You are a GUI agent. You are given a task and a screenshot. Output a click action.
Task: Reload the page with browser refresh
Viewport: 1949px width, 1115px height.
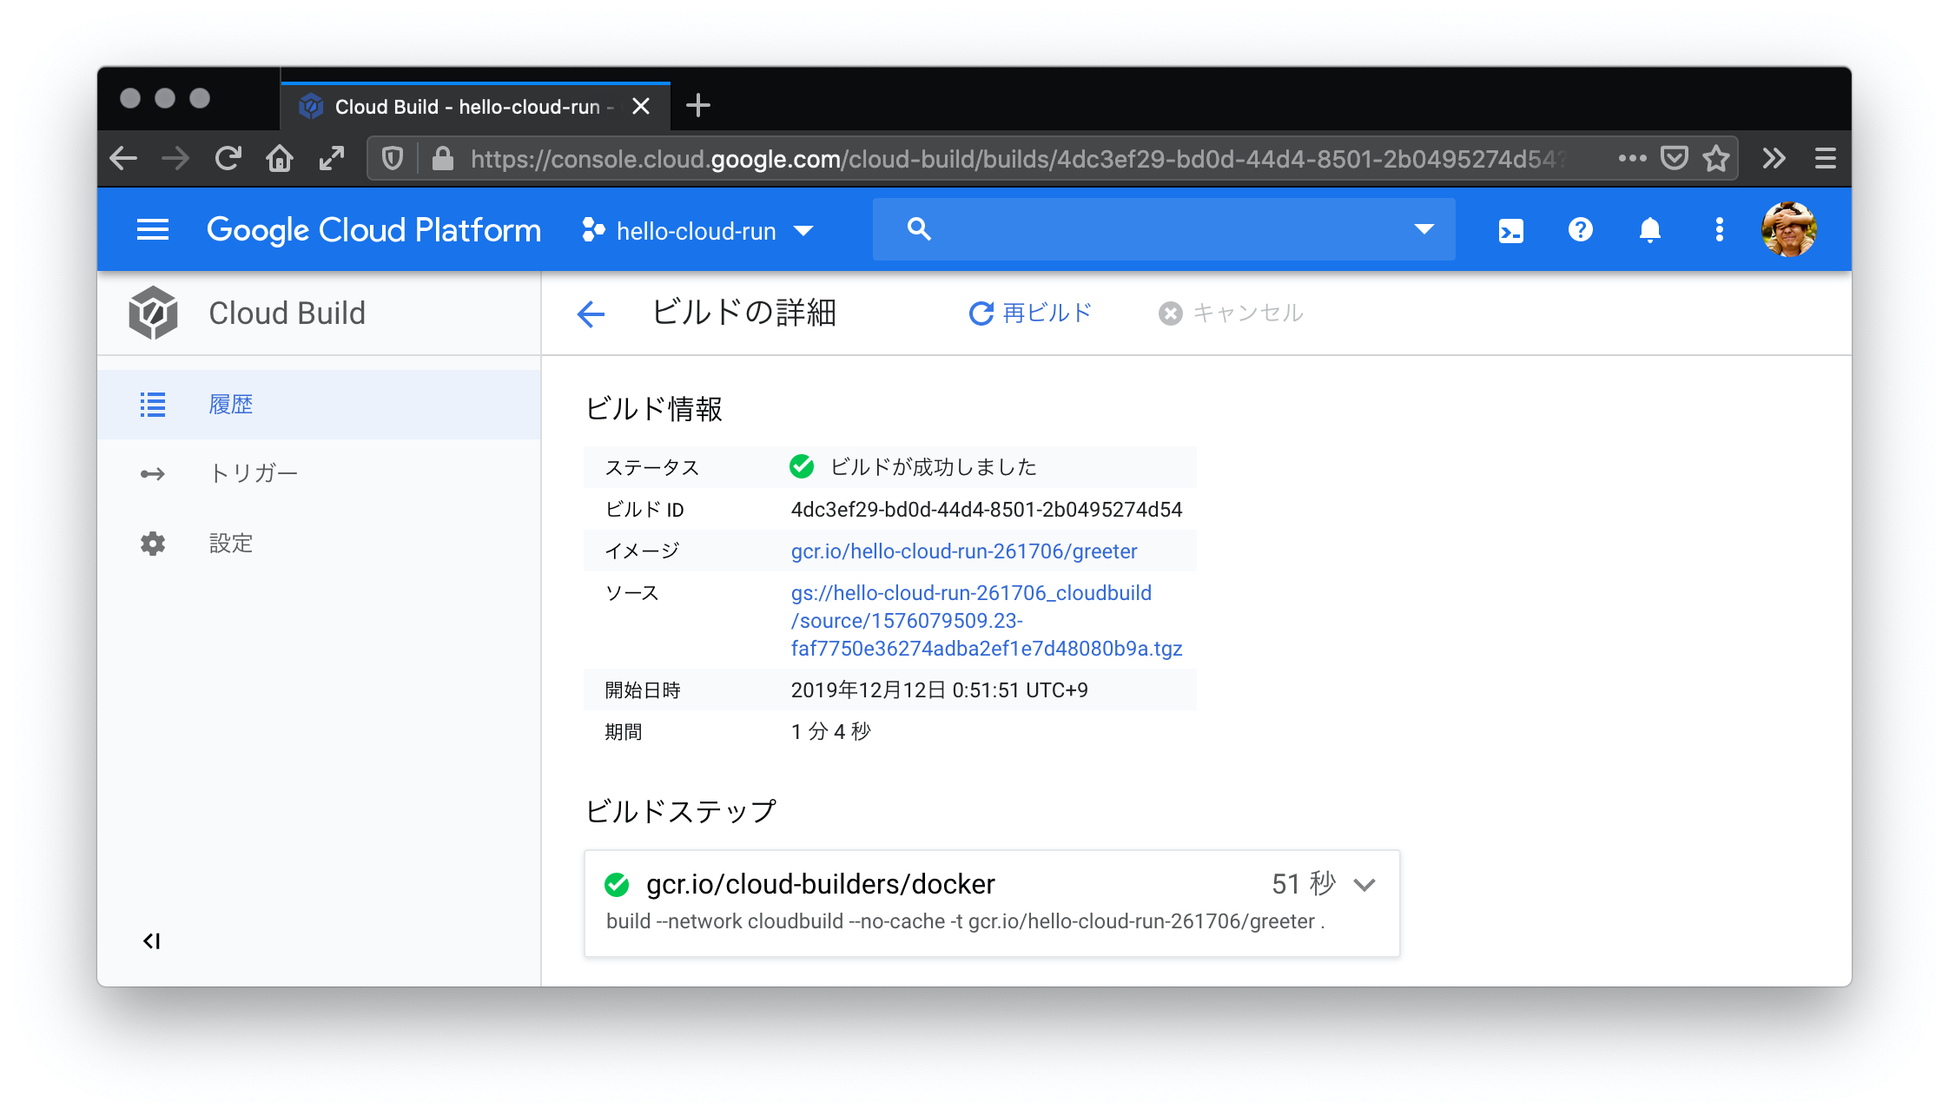[228, 158]
